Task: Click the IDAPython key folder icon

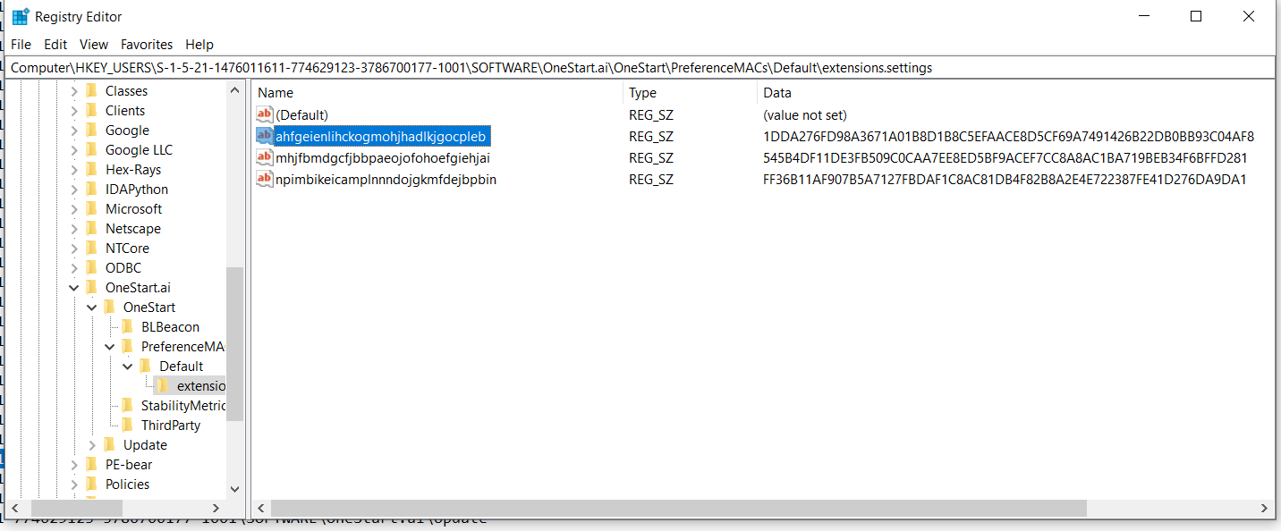Action: pos(91,189)
